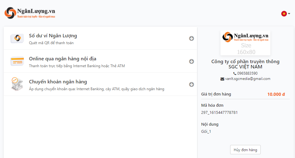Click the NgânLượng.vn logo in the header
295x158 pixels.
point(30,13)
